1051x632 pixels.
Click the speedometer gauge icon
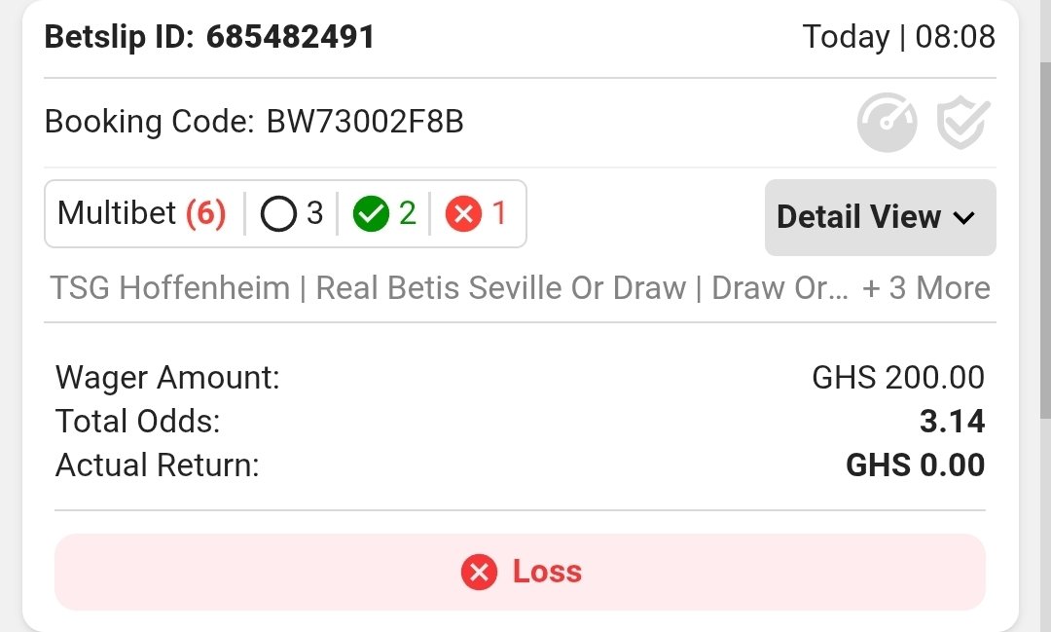tap(887, 122)
